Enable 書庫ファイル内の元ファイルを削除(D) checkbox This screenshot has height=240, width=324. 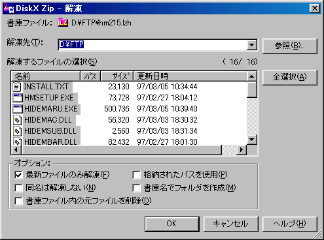18,201
